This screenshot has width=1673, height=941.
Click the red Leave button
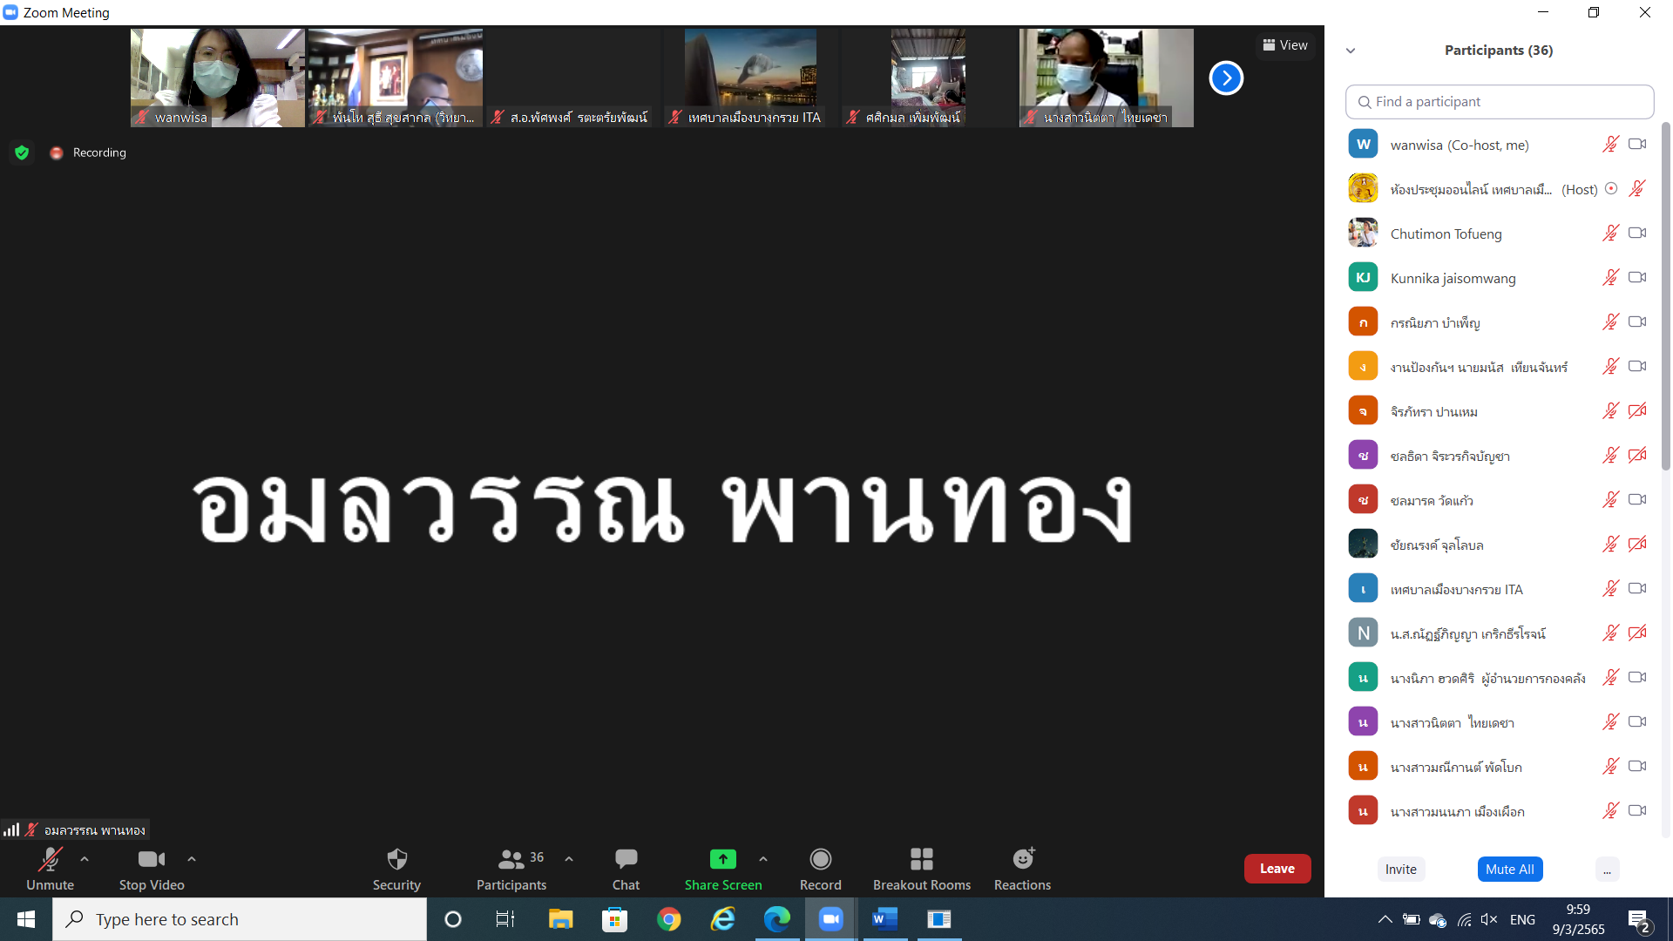(1277, 869)
